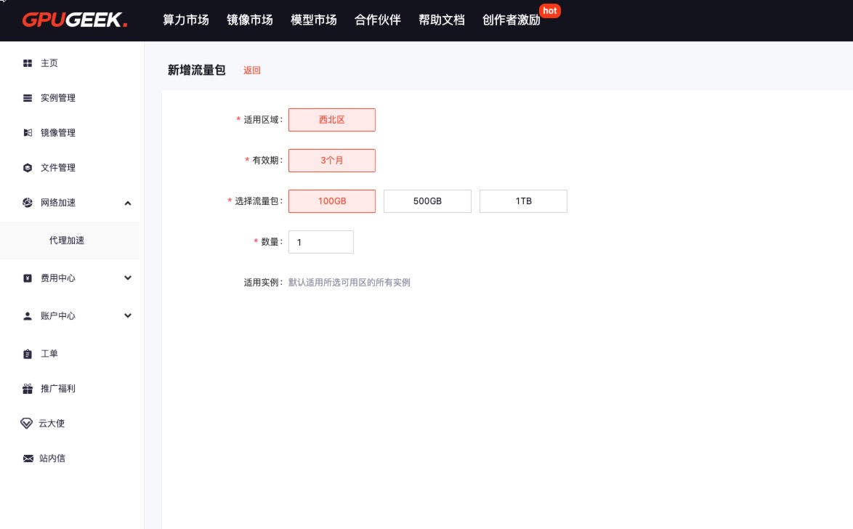Select the 100GB traffic package option

[332, 201]
